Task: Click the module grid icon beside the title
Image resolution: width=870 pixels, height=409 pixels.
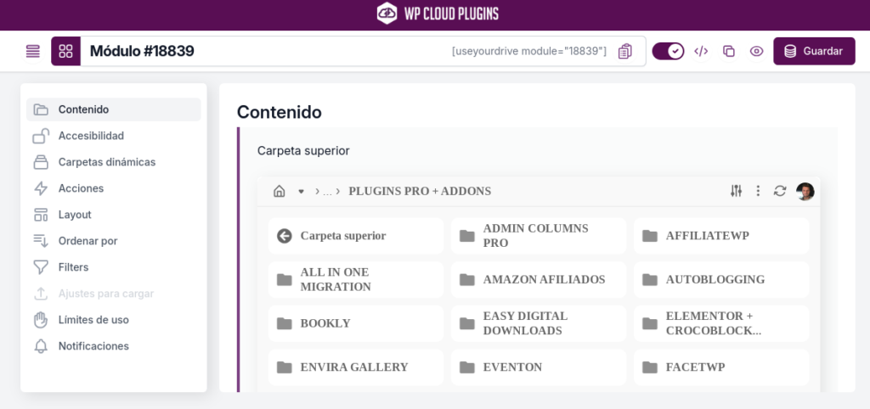Action: [x=66, y=52]
